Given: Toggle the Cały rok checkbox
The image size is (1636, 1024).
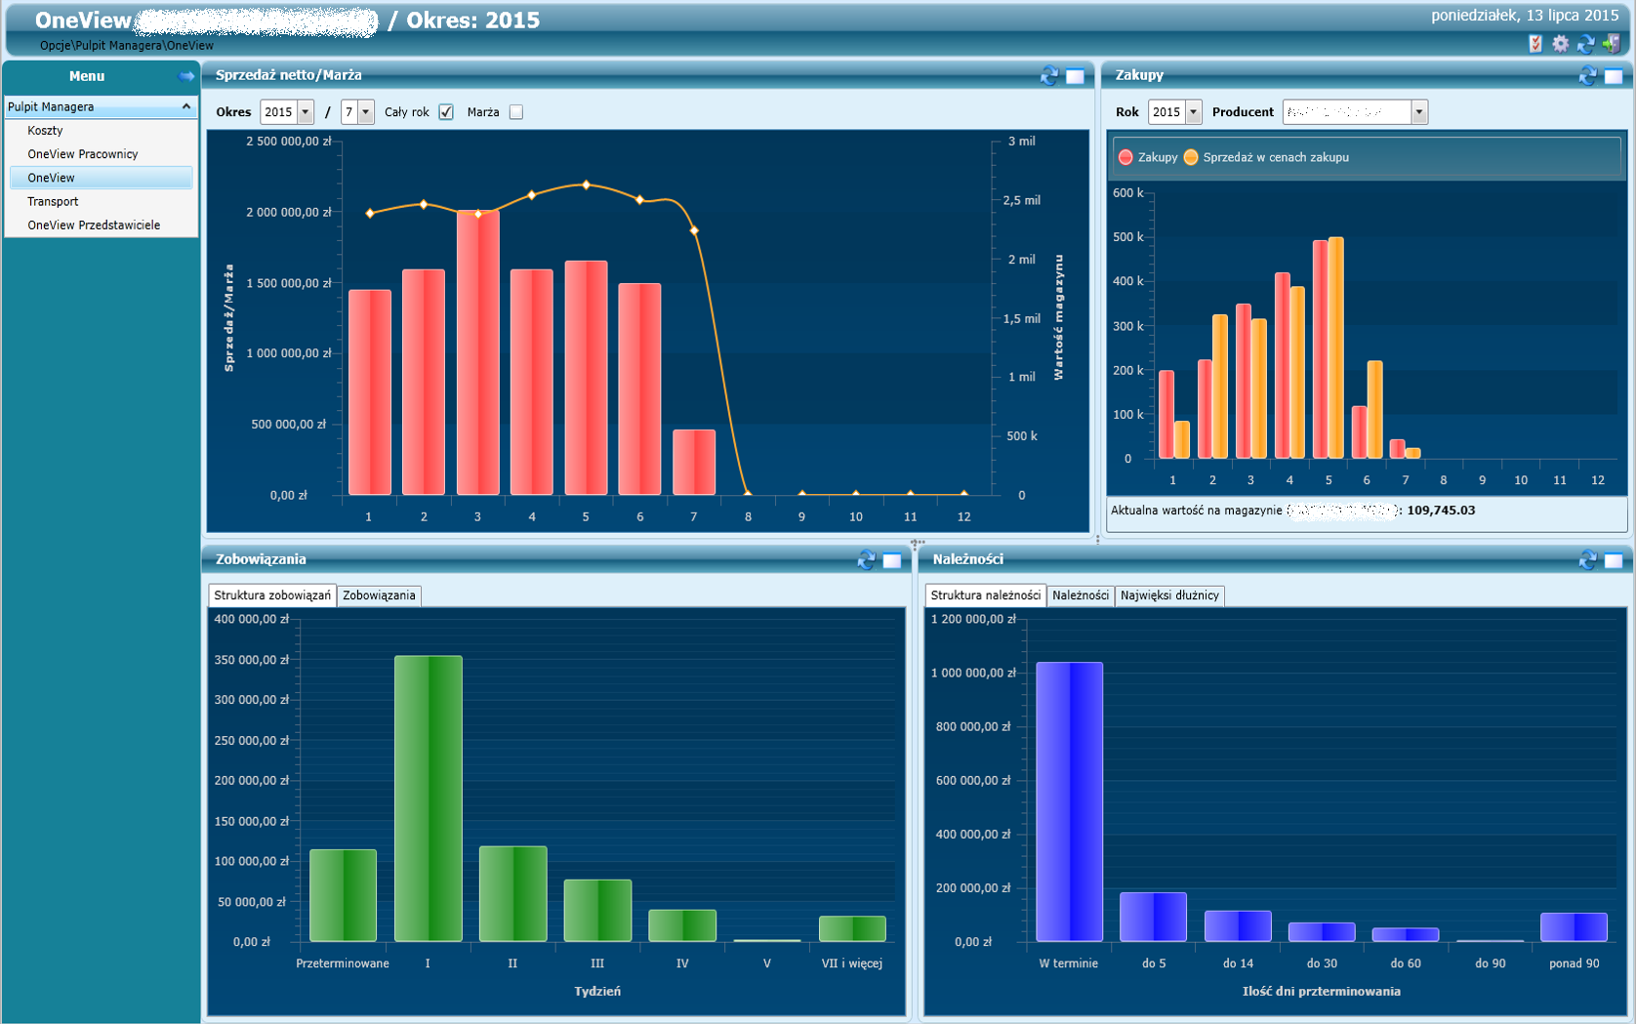Looking at the screenshot, I should click(446, 112).
